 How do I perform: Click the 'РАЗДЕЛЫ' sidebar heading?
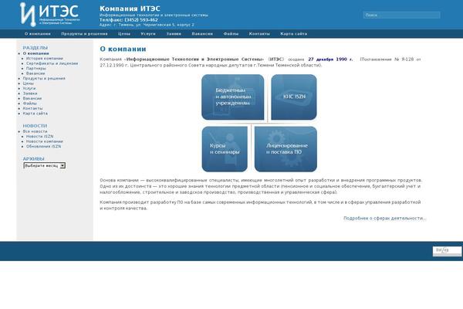pyautogui.click(x=35, y=48)
